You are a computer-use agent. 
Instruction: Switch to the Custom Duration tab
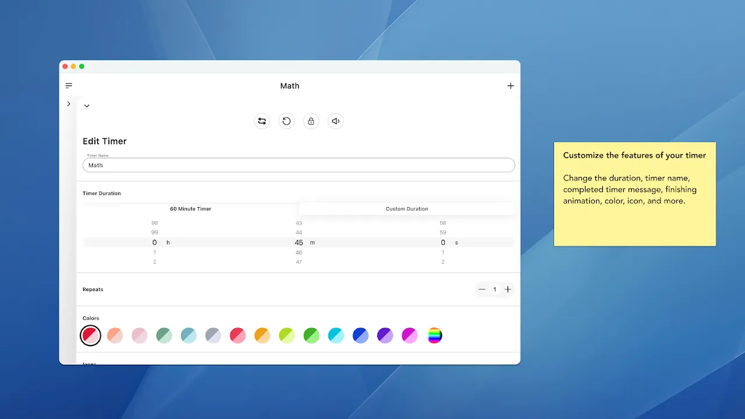coord(406,208)
